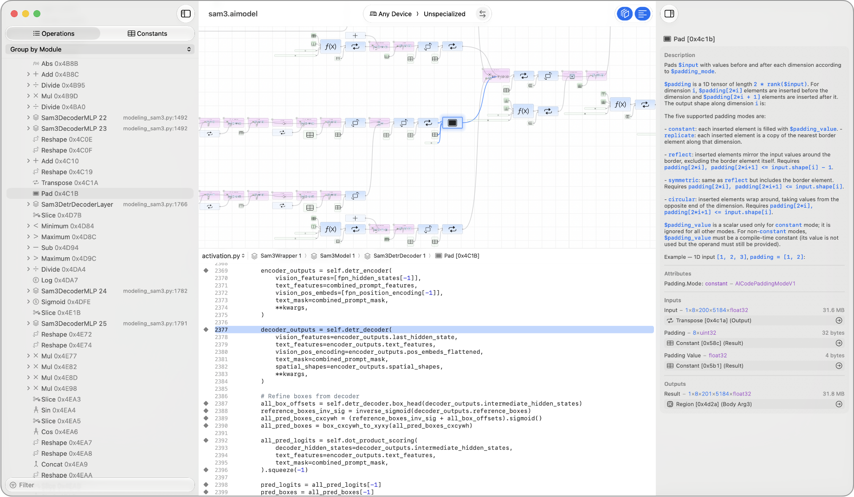Toggle the graph view button
Screen dimensions: 854x497
pos(625,14)
